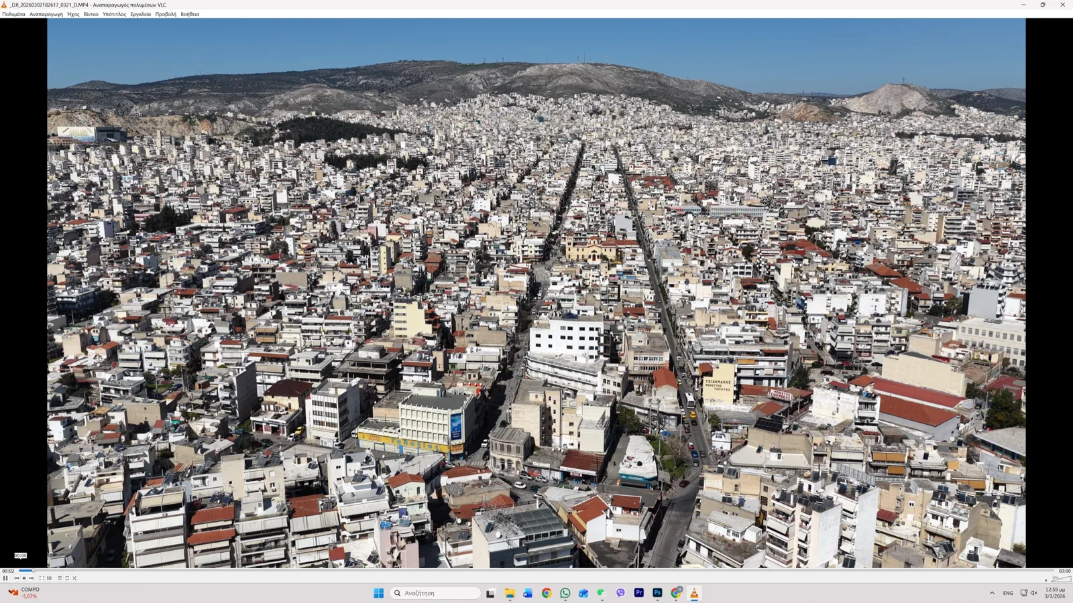Click the drone video frame
Screen dimensions: 1073x603
(536, 293)
